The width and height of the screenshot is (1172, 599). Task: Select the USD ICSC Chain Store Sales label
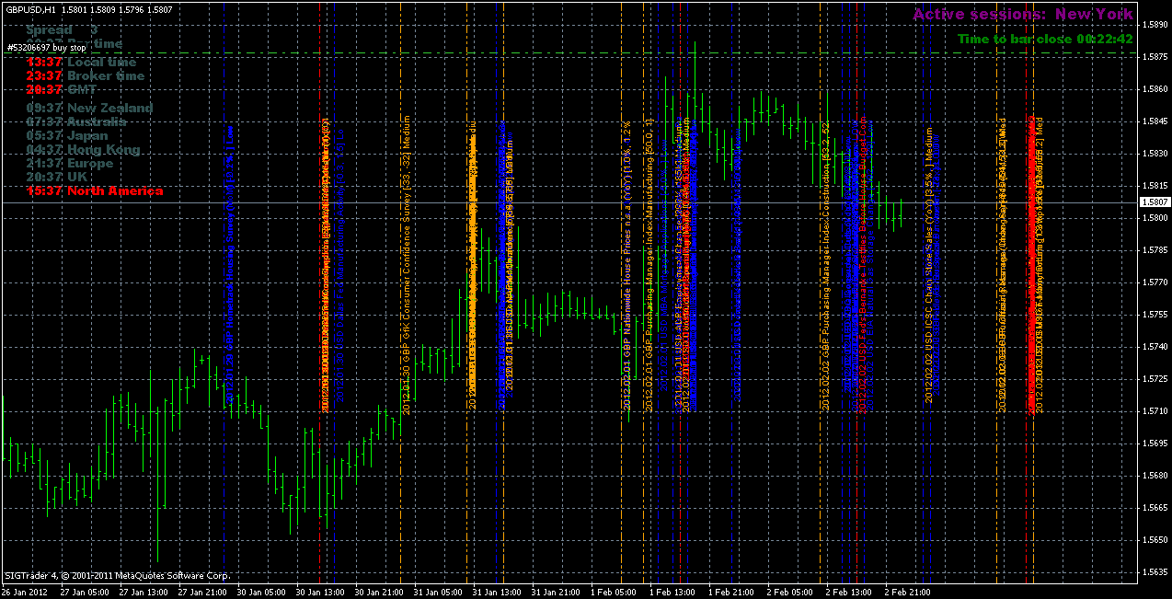pos(930,265)
